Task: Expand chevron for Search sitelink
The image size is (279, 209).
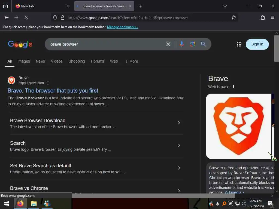Action: click(x=179, y=145)
